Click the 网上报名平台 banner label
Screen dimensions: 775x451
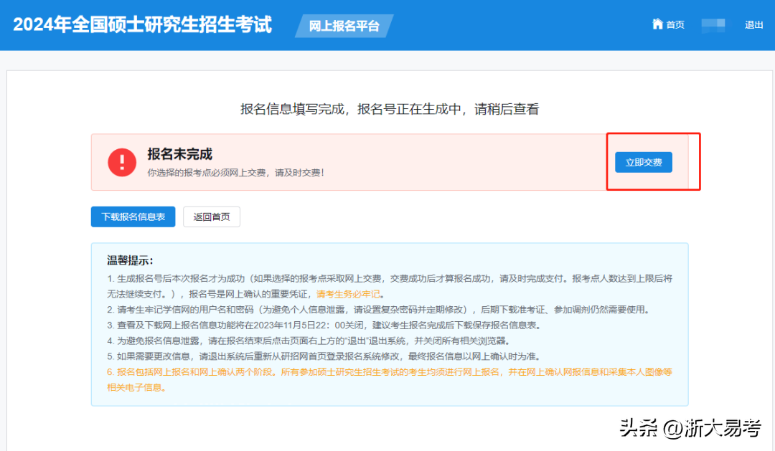coord(344,26)
